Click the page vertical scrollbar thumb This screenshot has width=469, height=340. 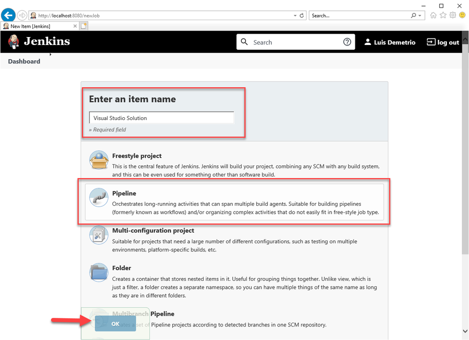tap(465, 150)
